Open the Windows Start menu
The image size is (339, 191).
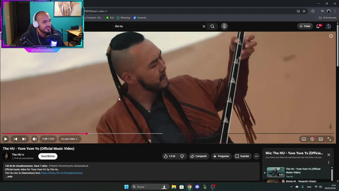click(x=126, y=187)
